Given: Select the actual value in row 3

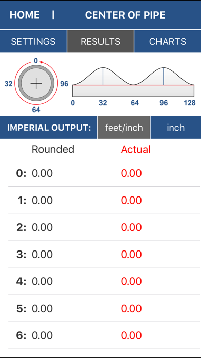Looking at the screenshot, I should click(131, 254).
